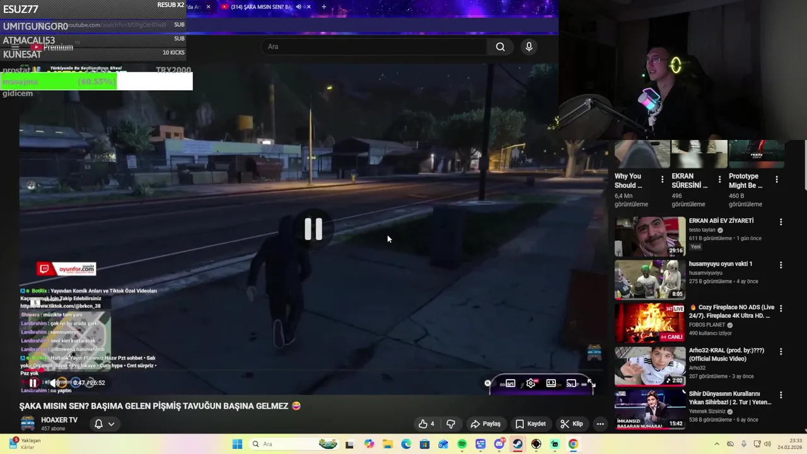Close the ŞAKA MISIN SEN browser tab
This screenshot has width=807, height=454.
308,7
